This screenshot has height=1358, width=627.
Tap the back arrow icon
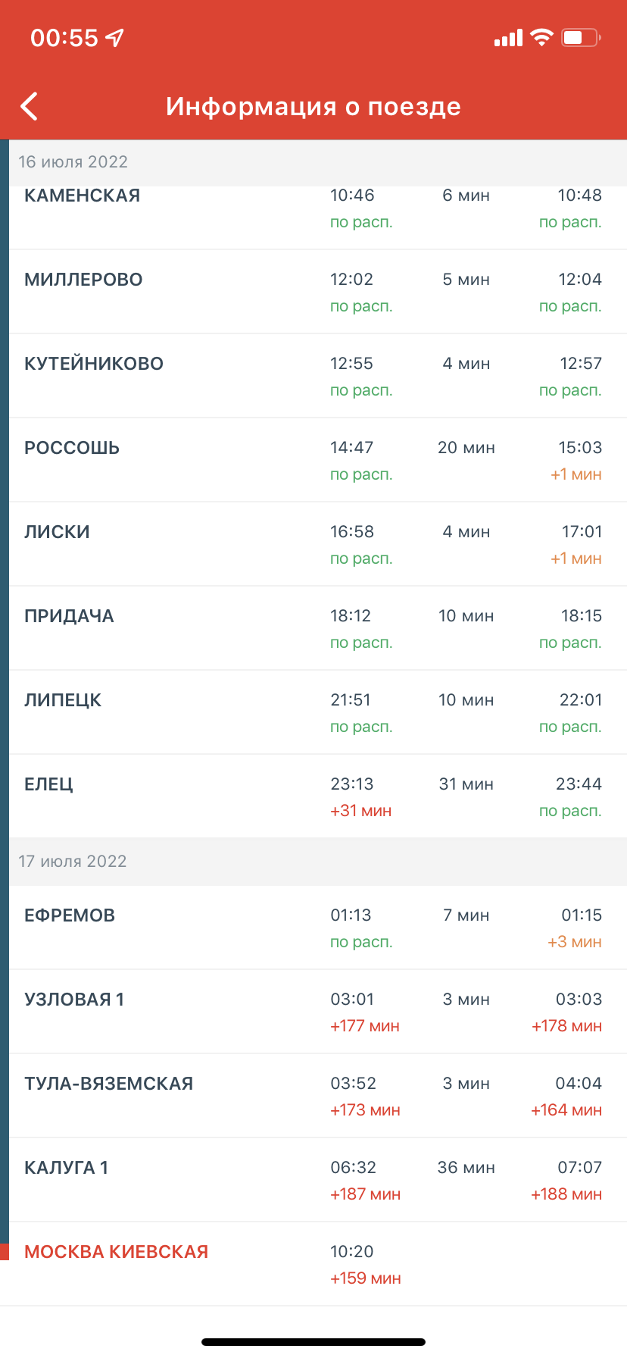coord(30,107)
